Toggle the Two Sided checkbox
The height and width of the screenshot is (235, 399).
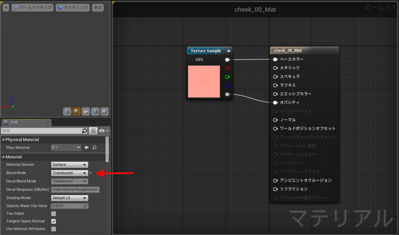(x=53, y=214)
